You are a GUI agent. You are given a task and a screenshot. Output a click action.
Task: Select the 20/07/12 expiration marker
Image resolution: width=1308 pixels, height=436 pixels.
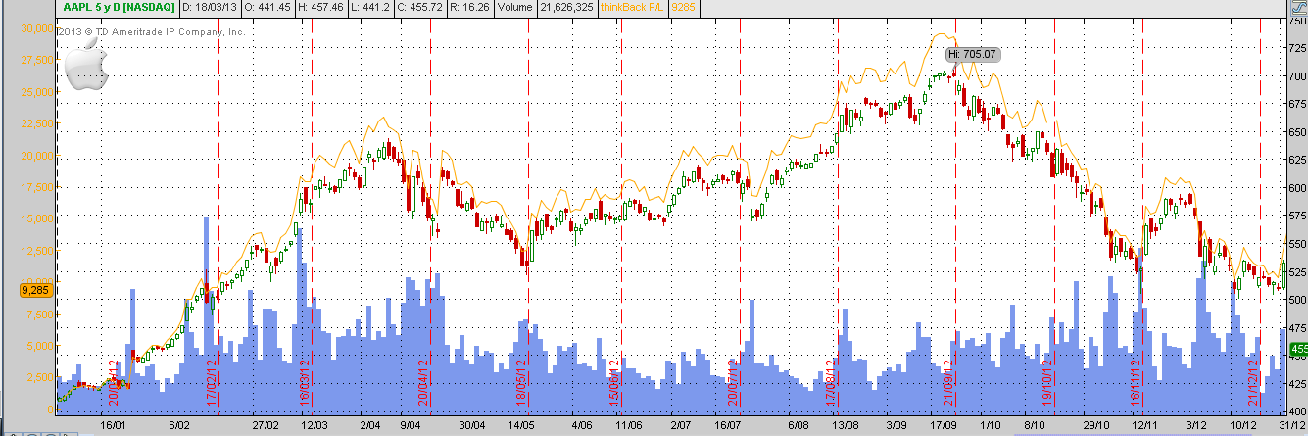(x=732, y=384)
